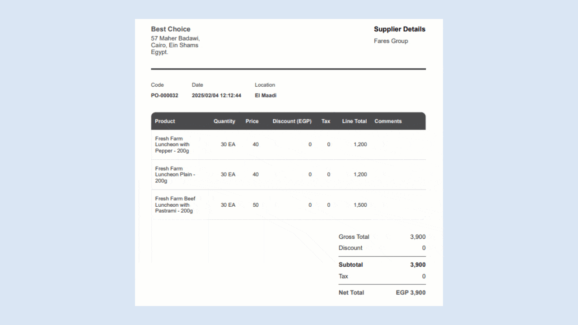Screen dimensions: 578x325
Task: Click line total 1,200 in Plain row
Action: (360, 175)
